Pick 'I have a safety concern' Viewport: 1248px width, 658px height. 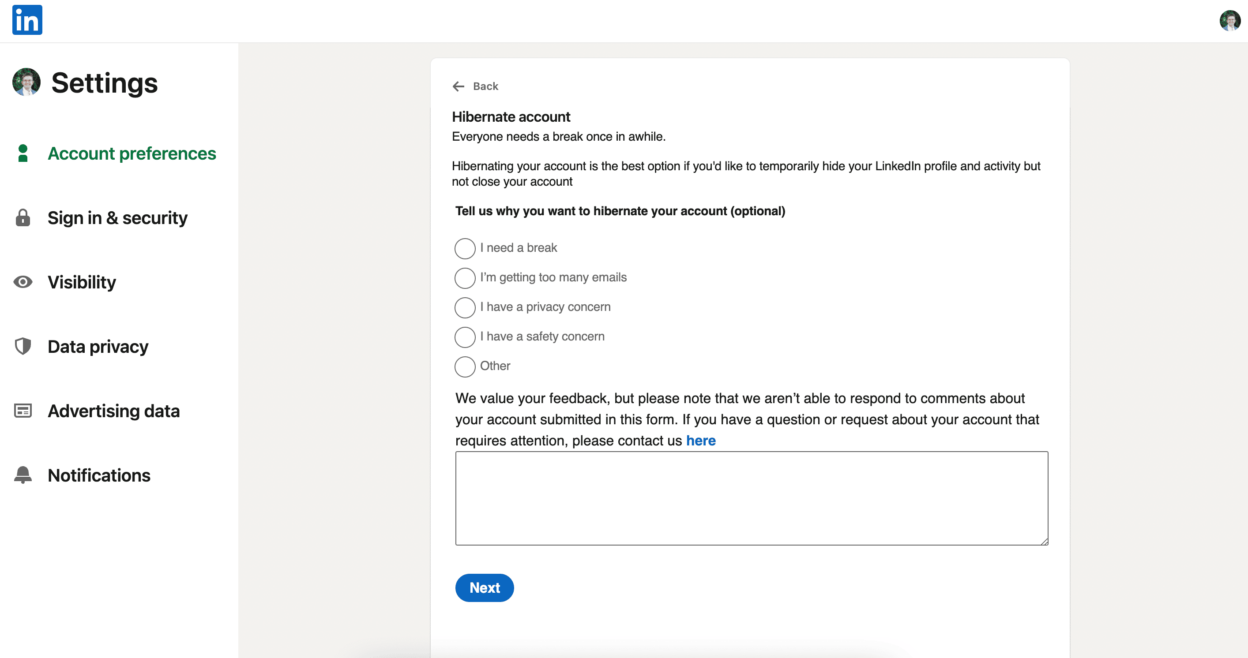pyautogui.click(x=465, y=337)
